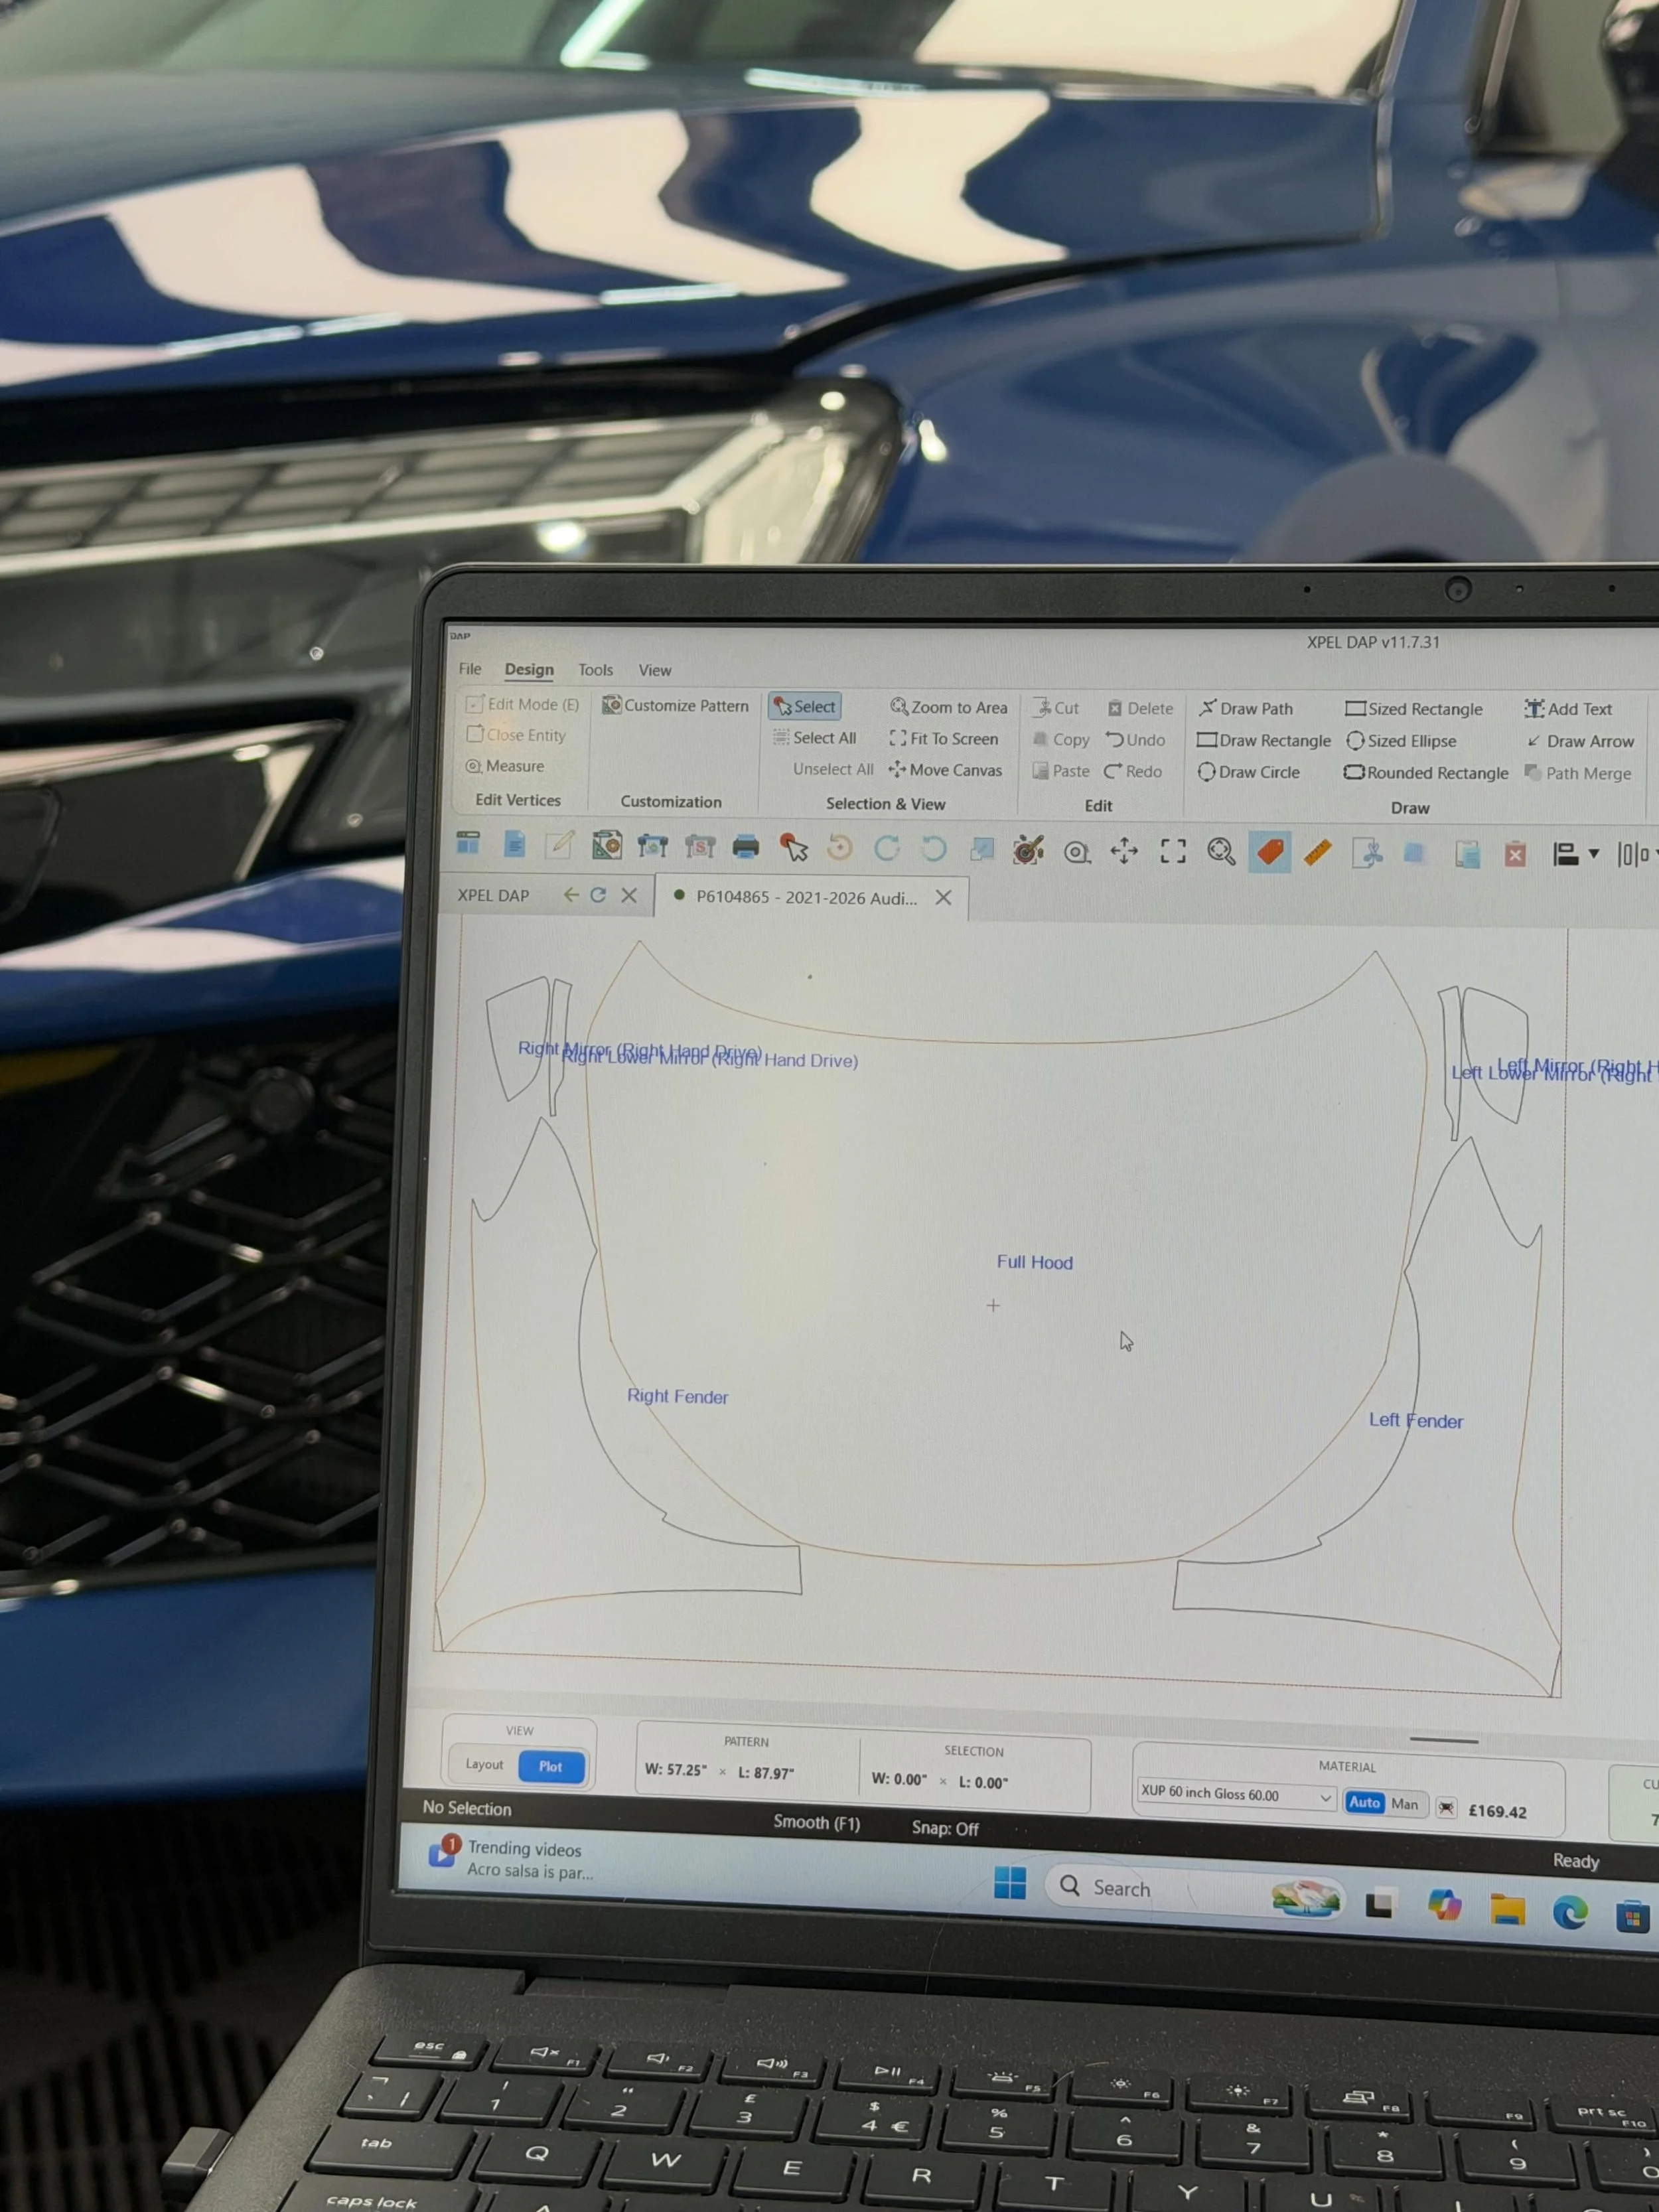Go back using XPEL DAP tab arrow
This screenshot has height=2212, width=1659.
point(570,895)
